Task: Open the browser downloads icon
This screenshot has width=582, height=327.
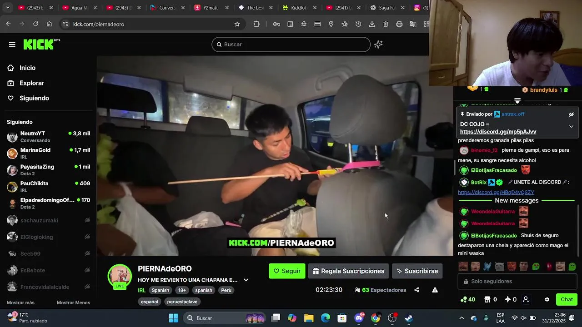Action: click(372, 24)
